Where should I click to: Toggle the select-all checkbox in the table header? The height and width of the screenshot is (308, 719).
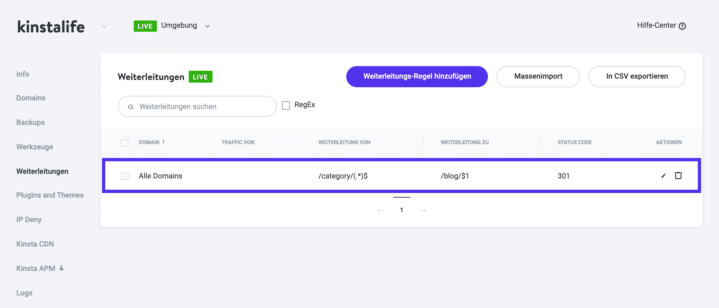click(x=125, y=143)
